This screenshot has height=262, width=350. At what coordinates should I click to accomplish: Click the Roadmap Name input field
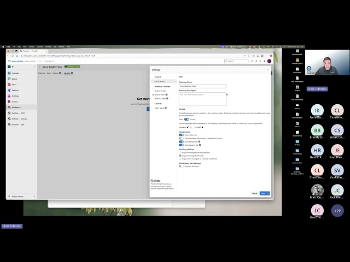point(203,86)
